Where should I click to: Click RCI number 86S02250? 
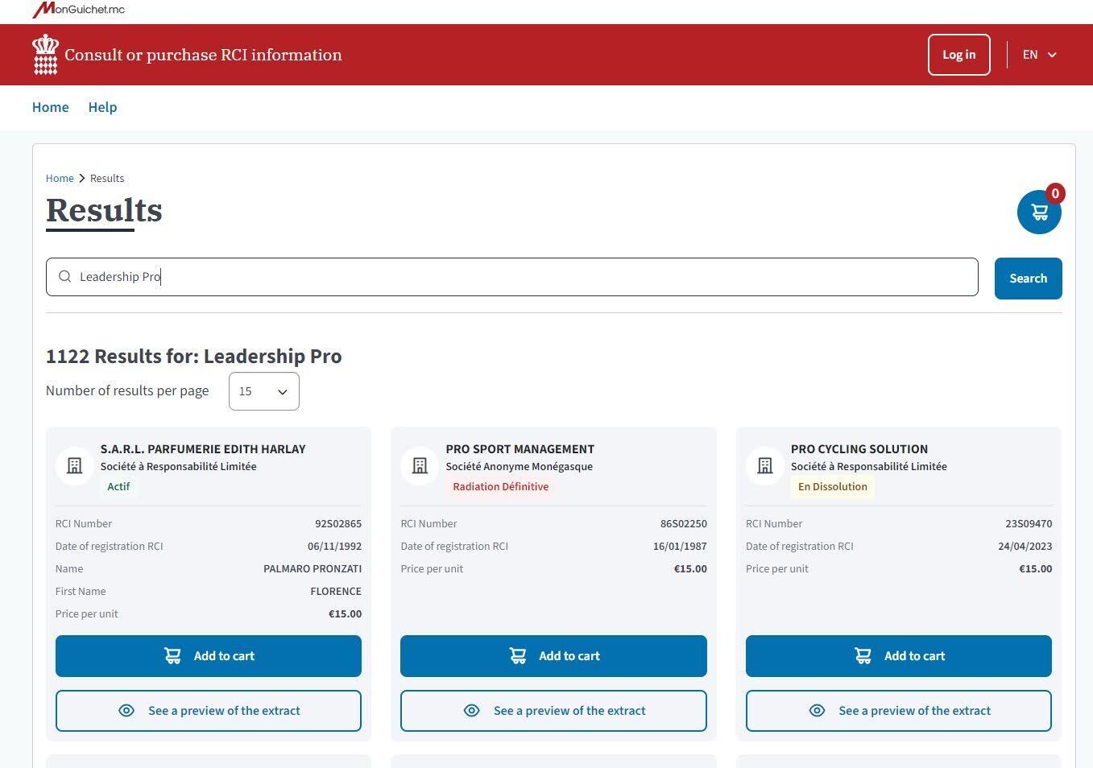tap(683, 524)
